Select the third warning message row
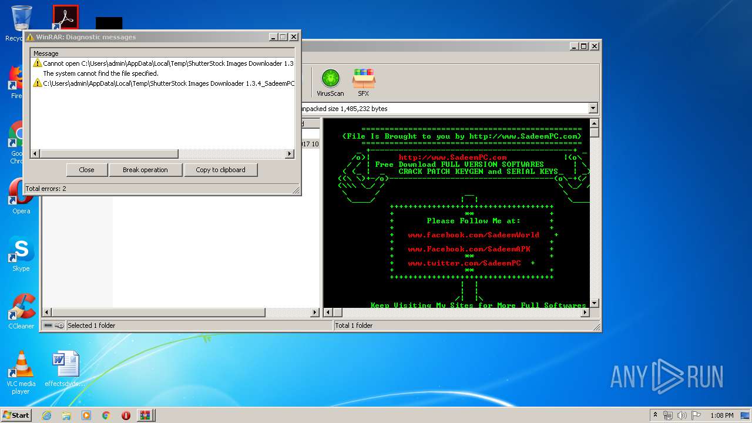 coord(163,83)
